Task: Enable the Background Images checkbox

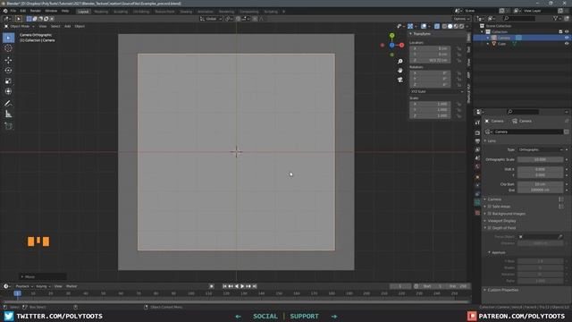Action: pyautogui.click(x=490, y=214)
